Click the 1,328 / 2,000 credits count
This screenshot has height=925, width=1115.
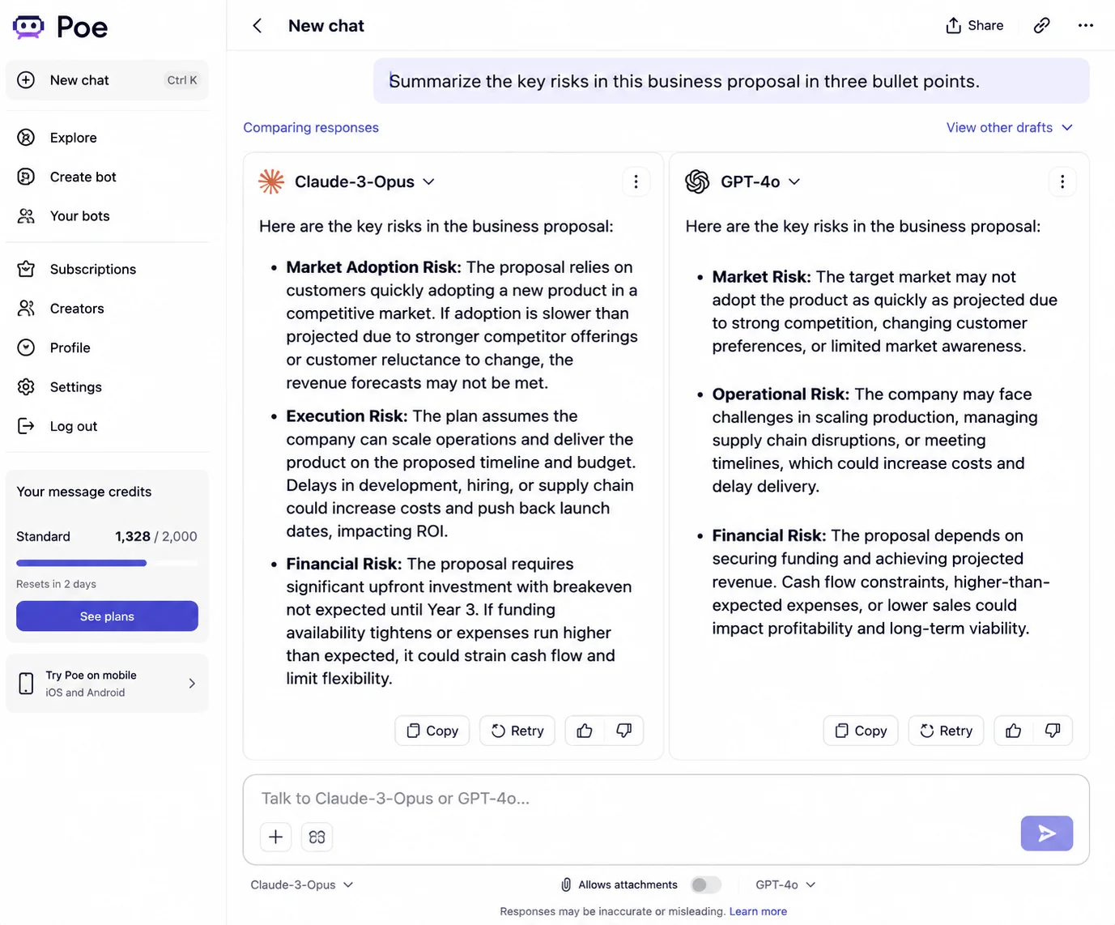(156, 536)
